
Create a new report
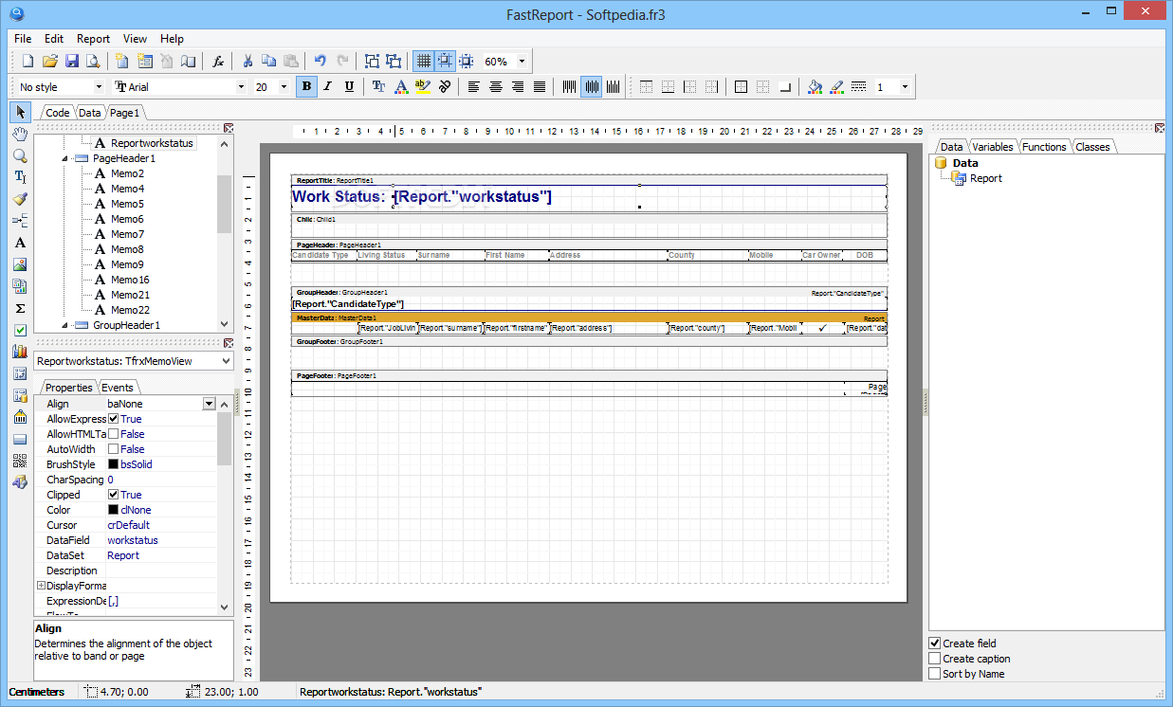tap(27, 62)
